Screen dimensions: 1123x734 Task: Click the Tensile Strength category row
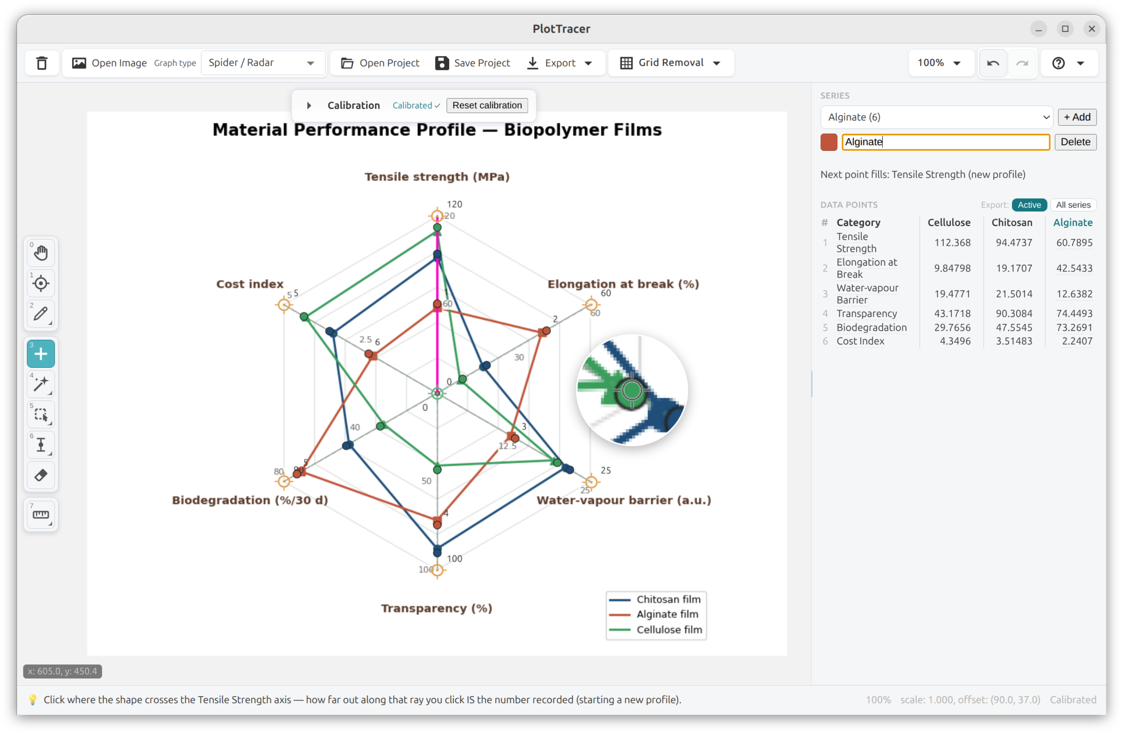pyautogui.click(x=856, y=243)
